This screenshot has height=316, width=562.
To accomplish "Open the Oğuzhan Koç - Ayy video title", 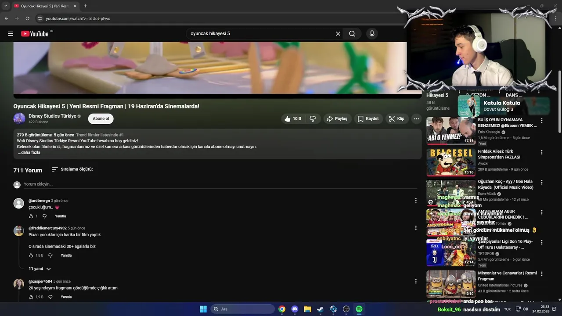I will pyautogui.click(x=505, y=184).
